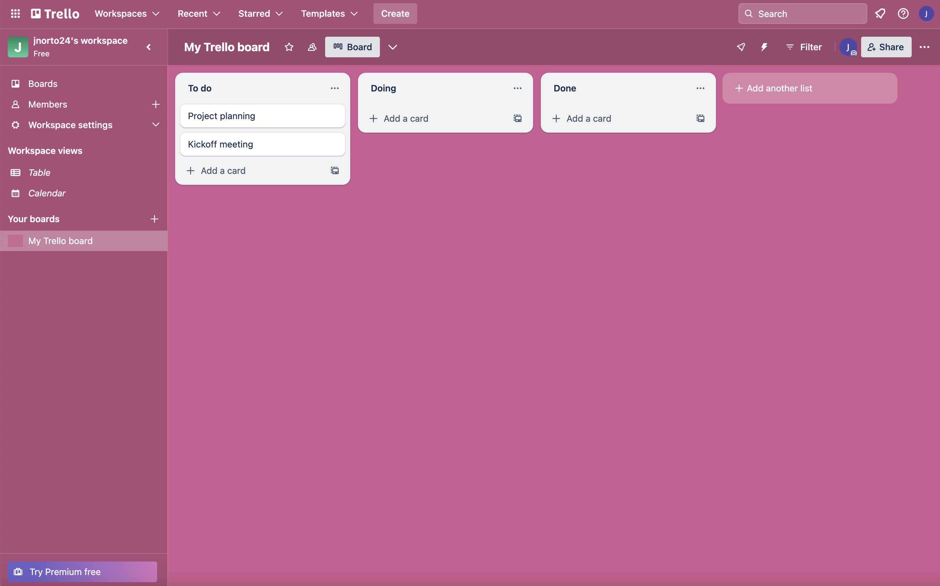
Task: Create card from template in Done list
Action: coord(700,118)
